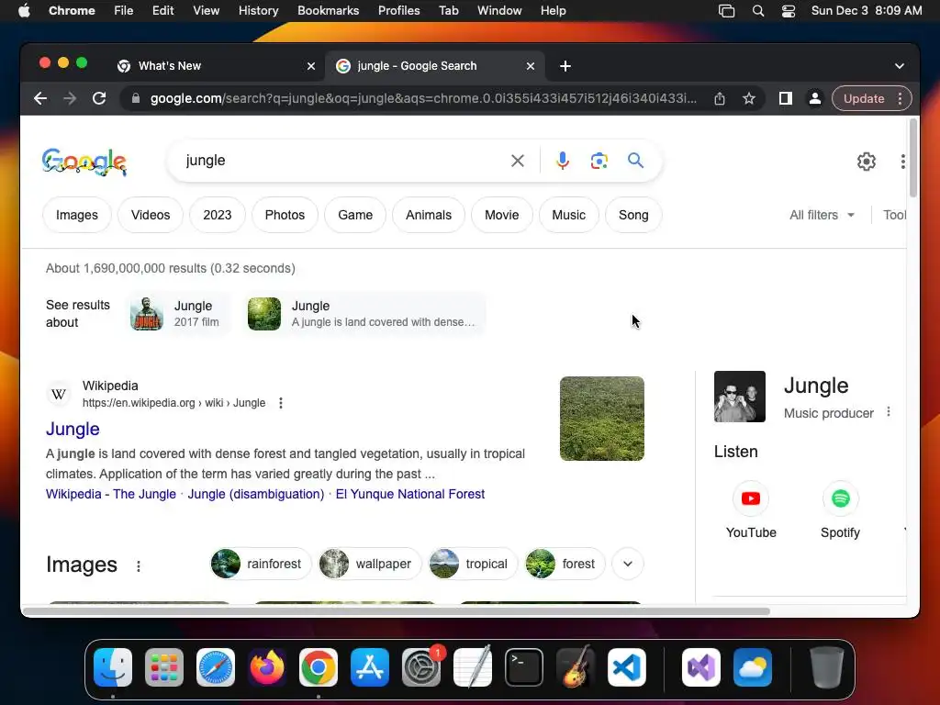Viewport: 940px width, 705px height.
Task: Open Chrome three-dot menu beside Update
Action: pos(900,98)
